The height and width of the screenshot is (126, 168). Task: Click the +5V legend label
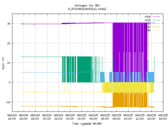coord(148,24)
